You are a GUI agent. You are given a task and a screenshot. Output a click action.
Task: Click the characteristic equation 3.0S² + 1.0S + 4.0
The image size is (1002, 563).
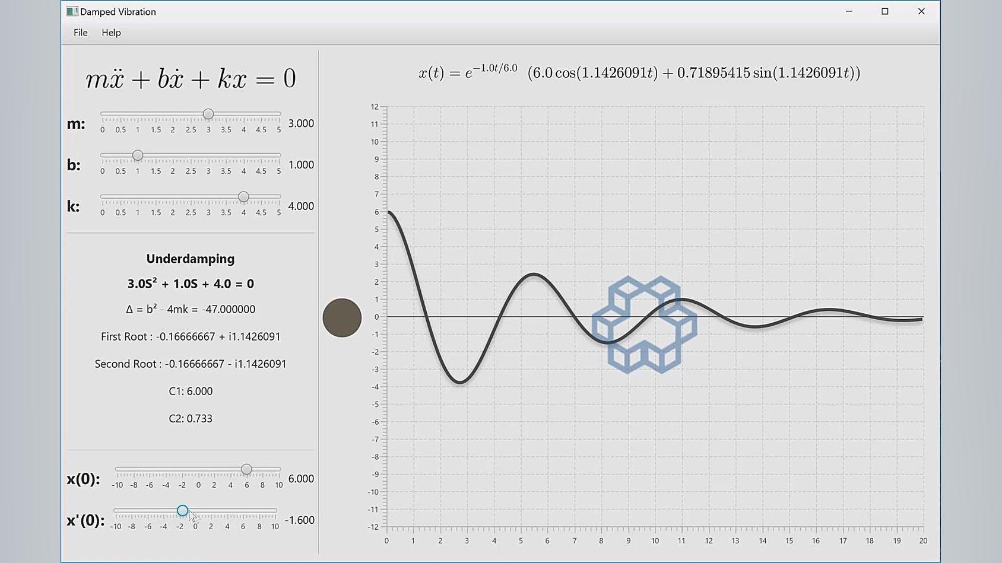coord(191,284)
